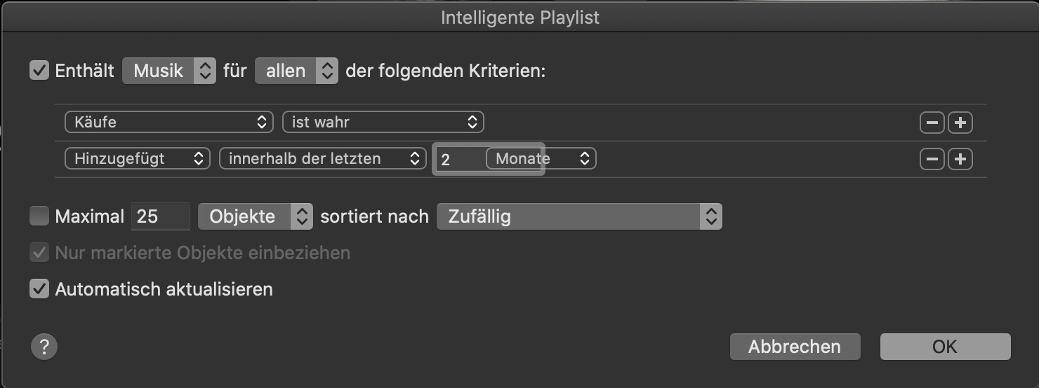1039x388 pixels.
Task: Open the Objekte limit unit dropdown
Action: tap(255, 216)
